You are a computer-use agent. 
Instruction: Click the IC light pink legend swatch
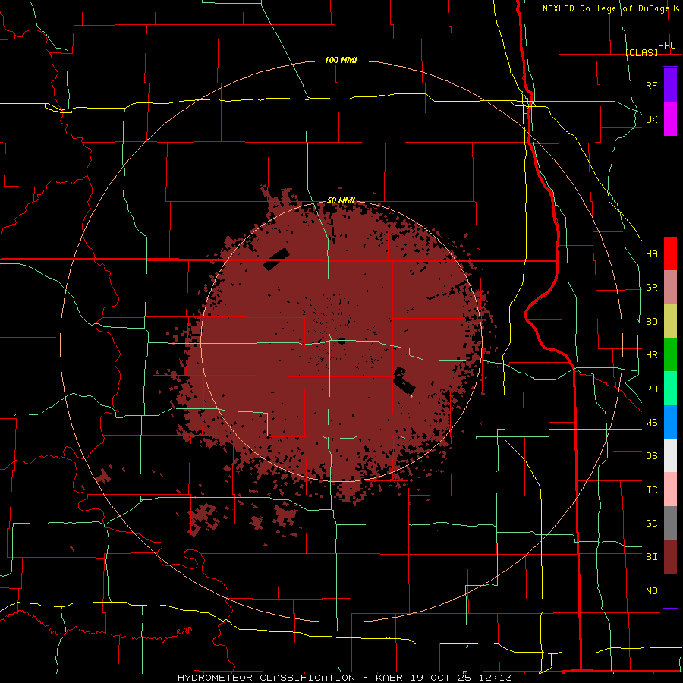coord(670,489)
